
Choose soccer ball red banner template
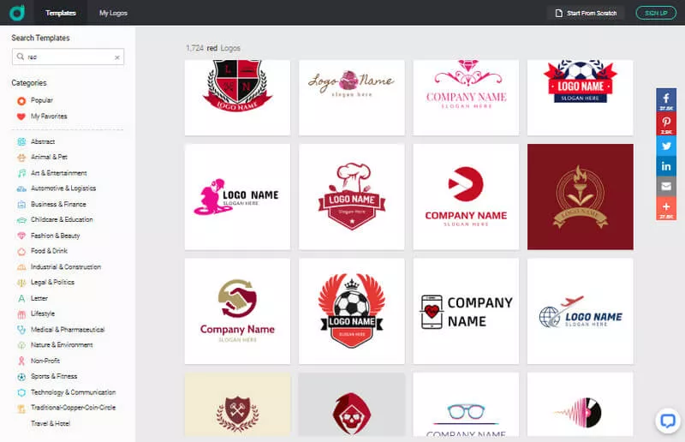click(x=581, y=98)
